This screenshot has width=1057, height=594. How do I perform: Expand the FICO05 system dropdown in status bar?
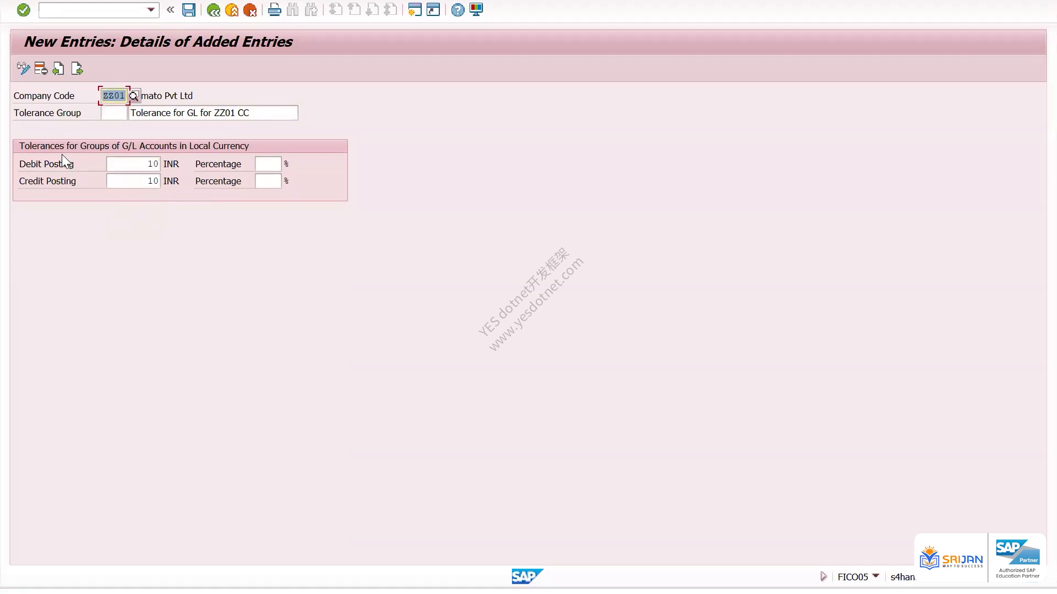click(876, 576)
